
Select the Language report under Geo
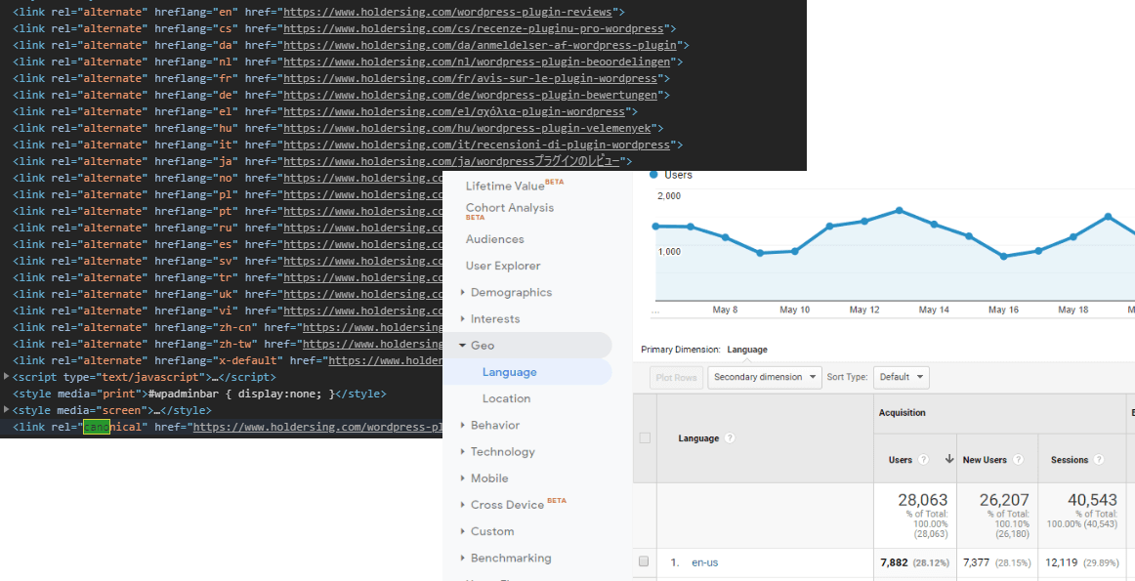pyautogui.click(x=510, y=372)
